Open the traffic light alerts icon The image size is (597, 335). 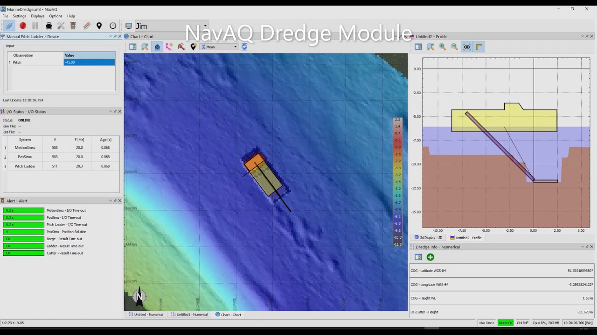[x=73, y=26]
